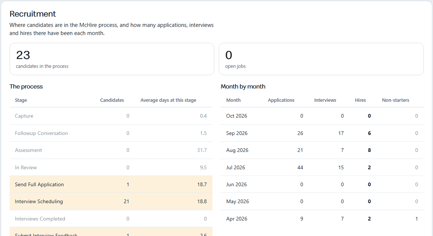
Task: Click the "Candidates" column header
Action: click(x=112, y=100)
